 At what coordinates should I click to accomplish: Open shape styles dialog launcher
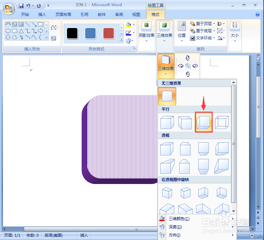[x=134, y=48]
